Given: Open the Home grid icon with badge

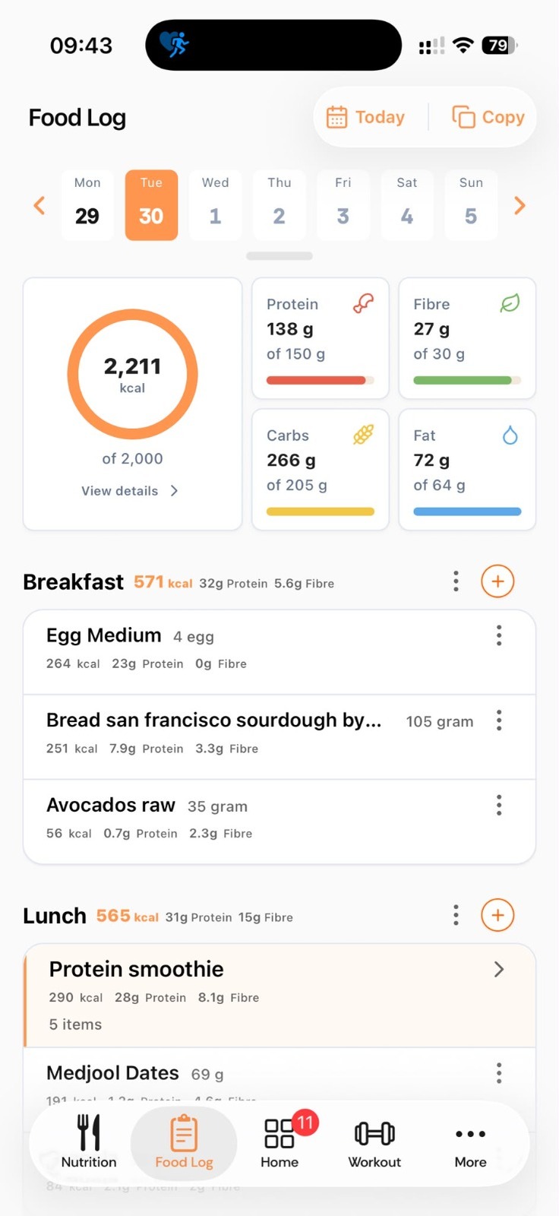Looking at the screenshot, I should tap(279, 1133).
